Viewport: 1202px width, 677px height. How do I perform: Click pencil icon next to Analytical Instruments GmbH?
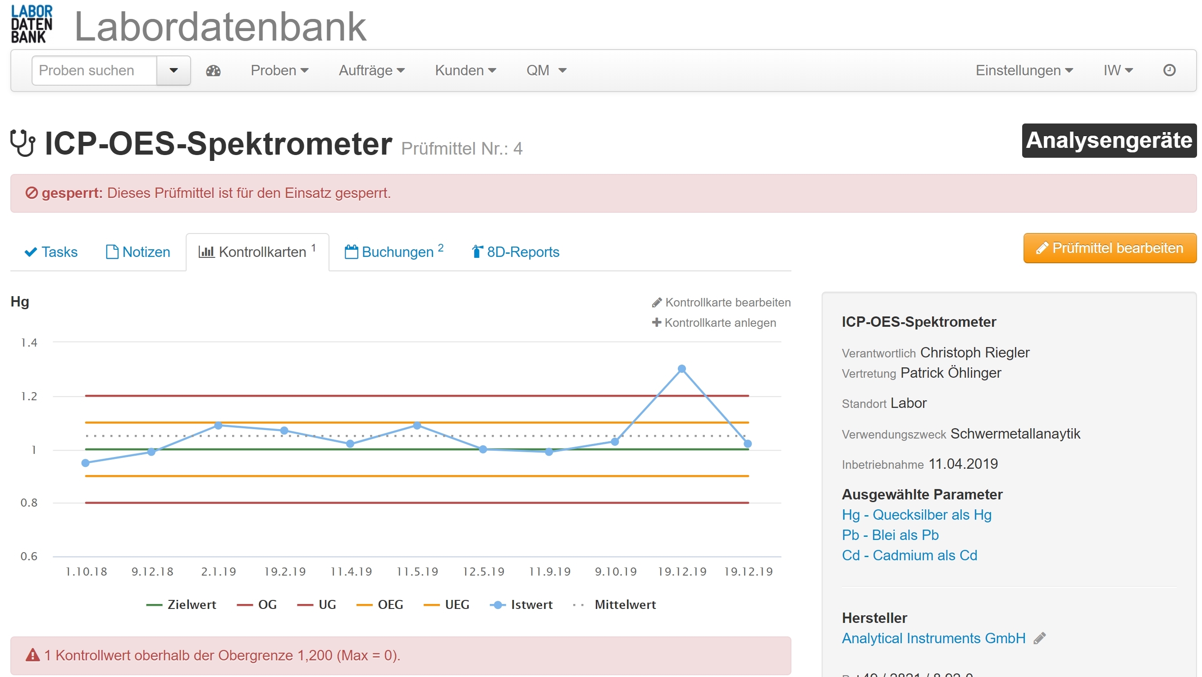pyautogui.click(x=1040, y=638)
